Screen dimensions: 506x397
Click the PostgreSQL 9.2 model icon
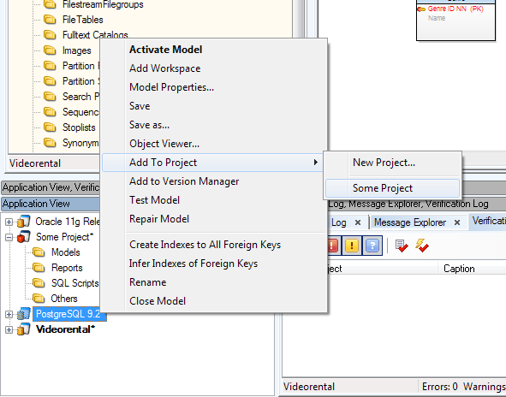click(24, 313)
